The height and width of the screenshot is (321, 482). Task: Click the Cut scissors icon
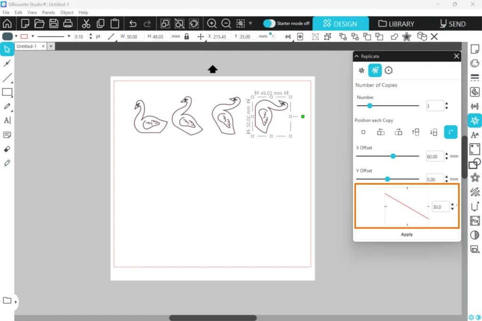pyautogui.click(x=86, y=23)
